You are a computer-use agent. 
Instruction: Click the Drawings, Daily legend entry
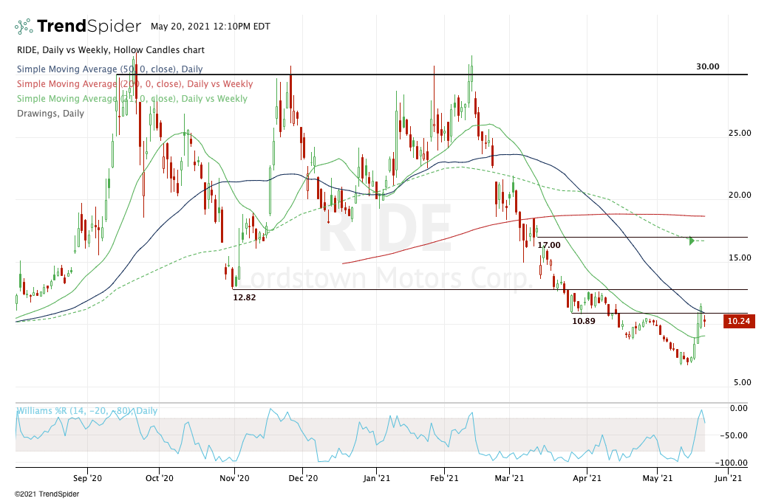[50, 113]
